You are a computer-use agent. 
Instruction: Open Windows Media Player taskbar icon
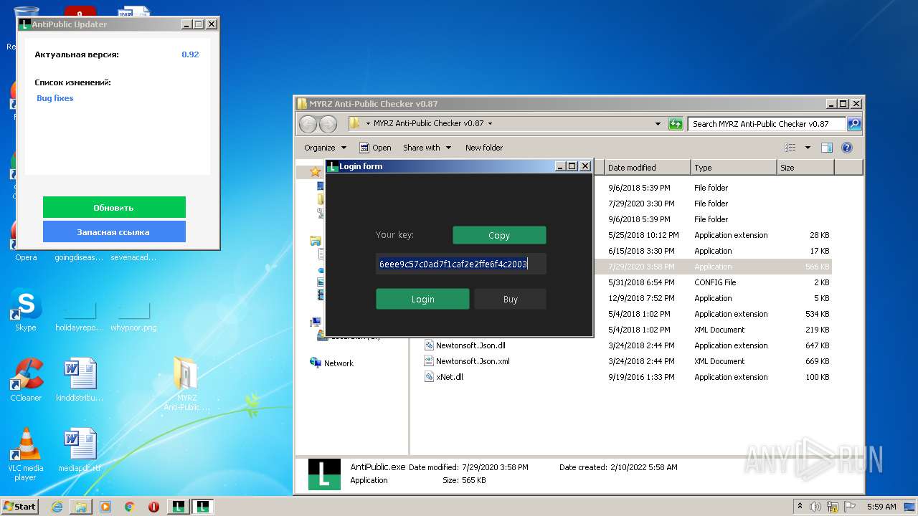105,507
